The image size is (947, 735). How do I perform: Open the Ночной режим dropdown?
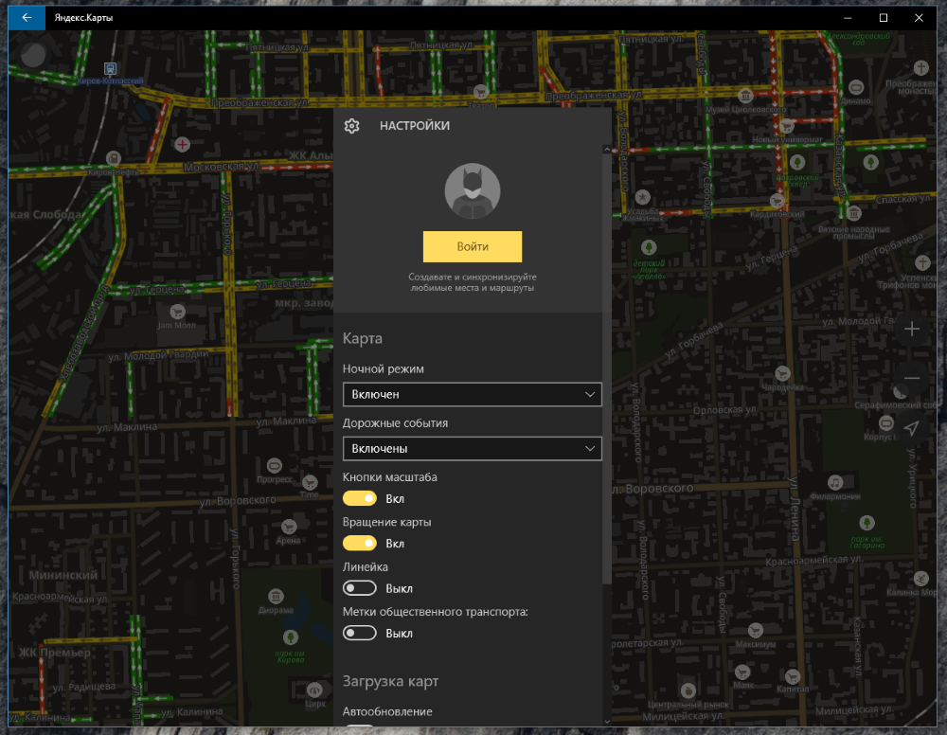[472, 394]
